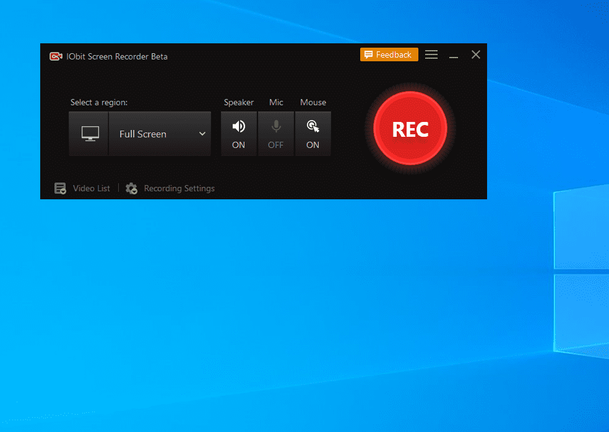This screenshot has width=609, height=432.
Task: Click the 'IObit Screen Recorder Beta' title text
Action: [x=117, y=56]
